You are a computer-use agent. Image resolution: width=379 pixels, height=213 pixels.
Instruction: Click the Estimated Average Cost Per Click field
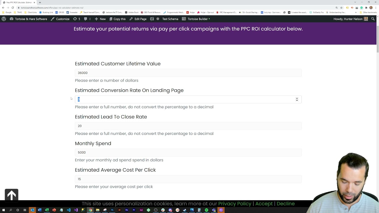[188, 179]
